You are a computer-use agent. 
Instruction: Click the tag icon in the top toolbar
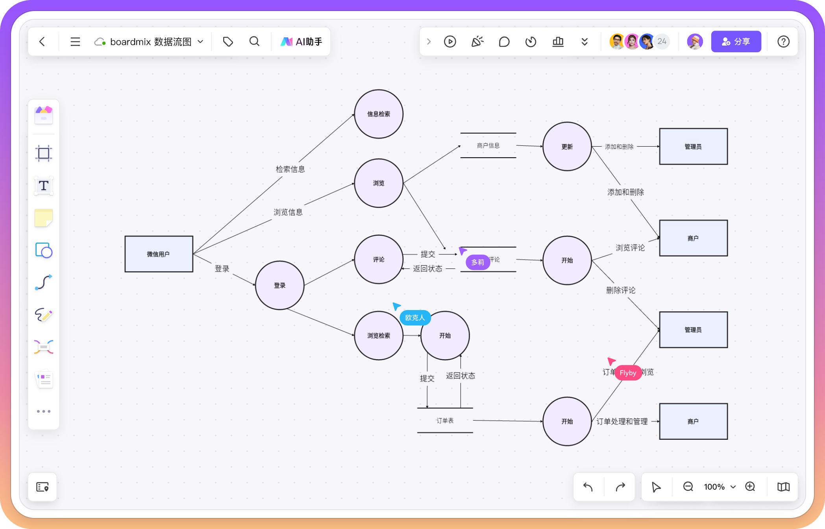[x=228, y=42]
